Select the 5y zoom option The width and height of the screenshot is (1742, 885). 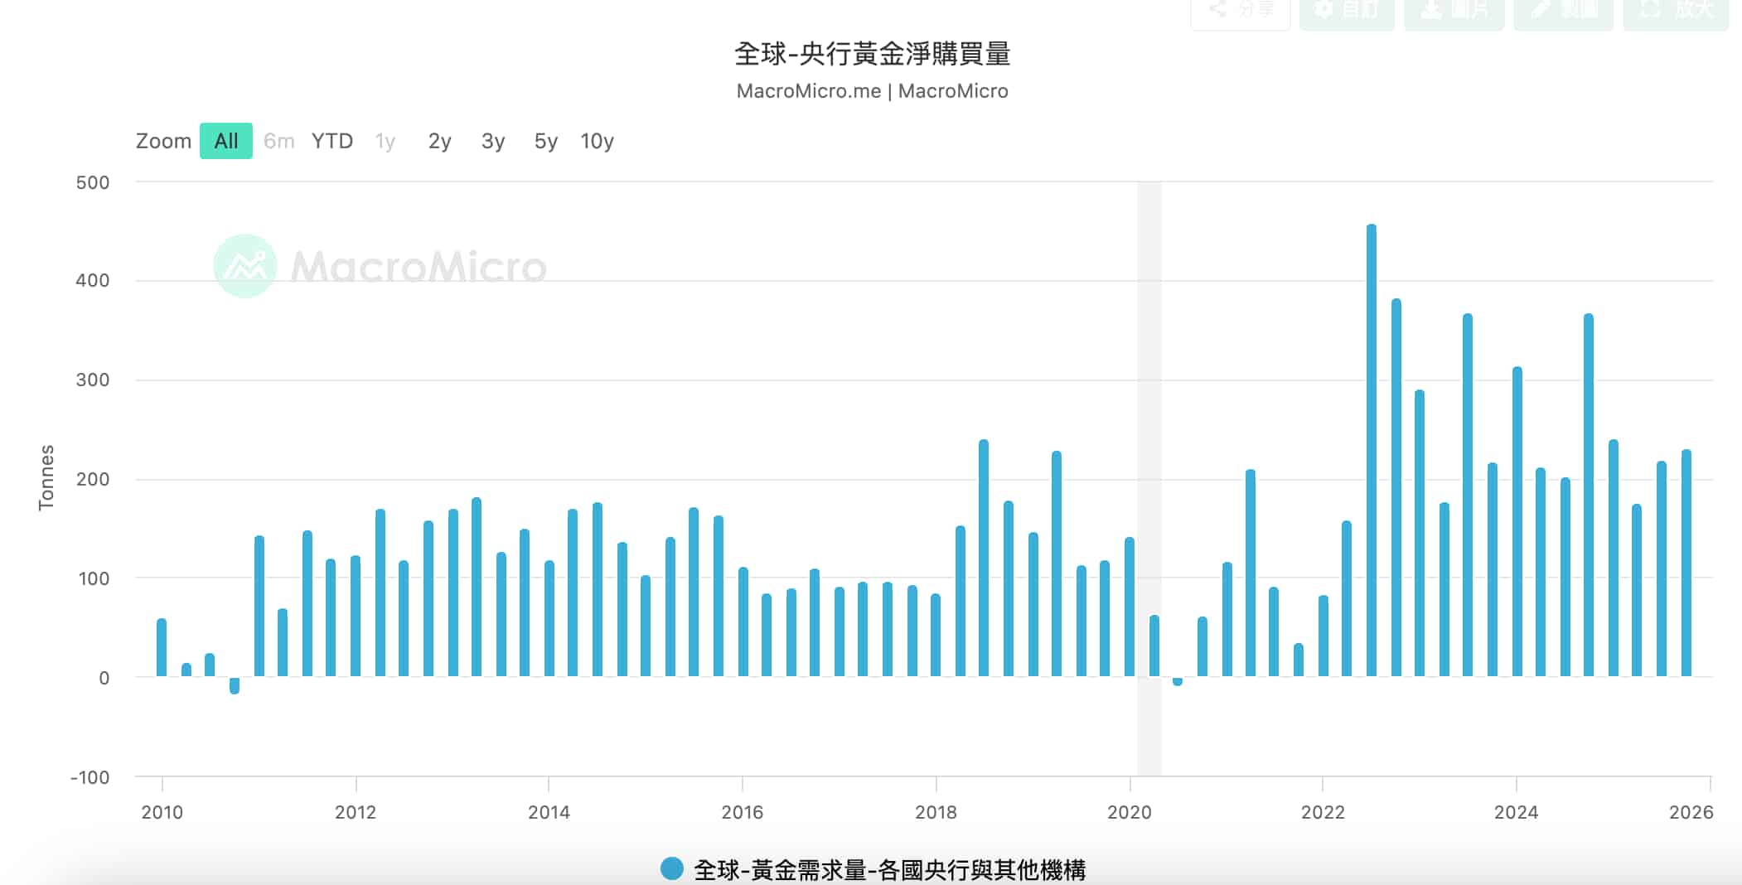point(546,142)
